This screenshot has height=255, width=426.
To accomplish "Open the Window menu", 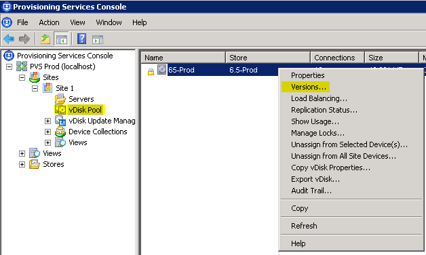I will pyautogui.click(x=109, y=22).
